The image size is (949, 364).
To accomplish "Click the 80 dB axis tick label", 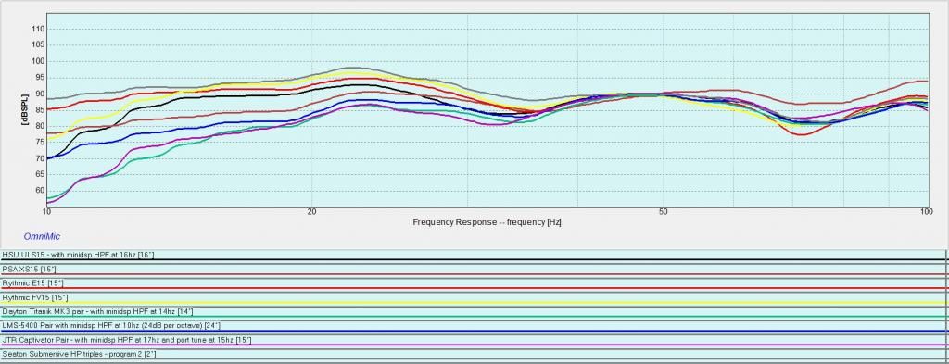I will click(x=39, y=126).
